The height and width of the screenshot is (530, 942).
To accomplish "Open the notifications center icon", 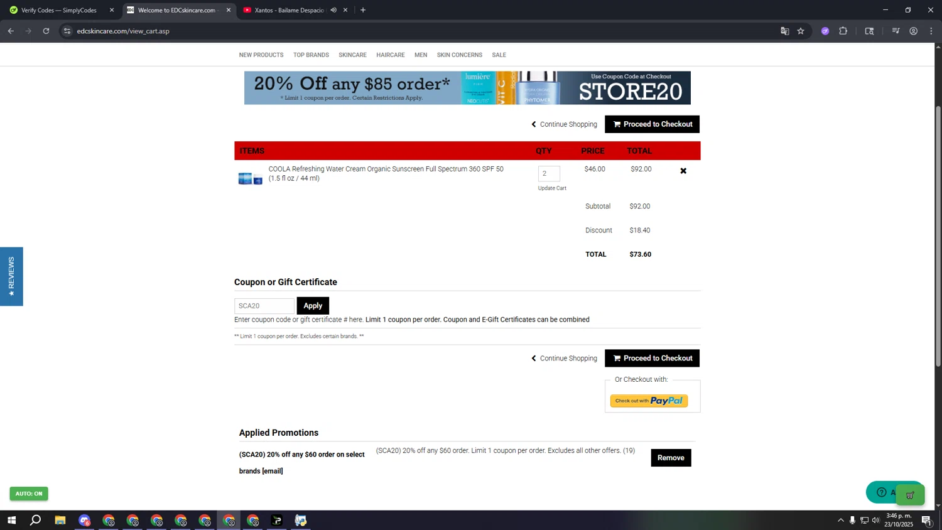I will [x=926, y=520].
